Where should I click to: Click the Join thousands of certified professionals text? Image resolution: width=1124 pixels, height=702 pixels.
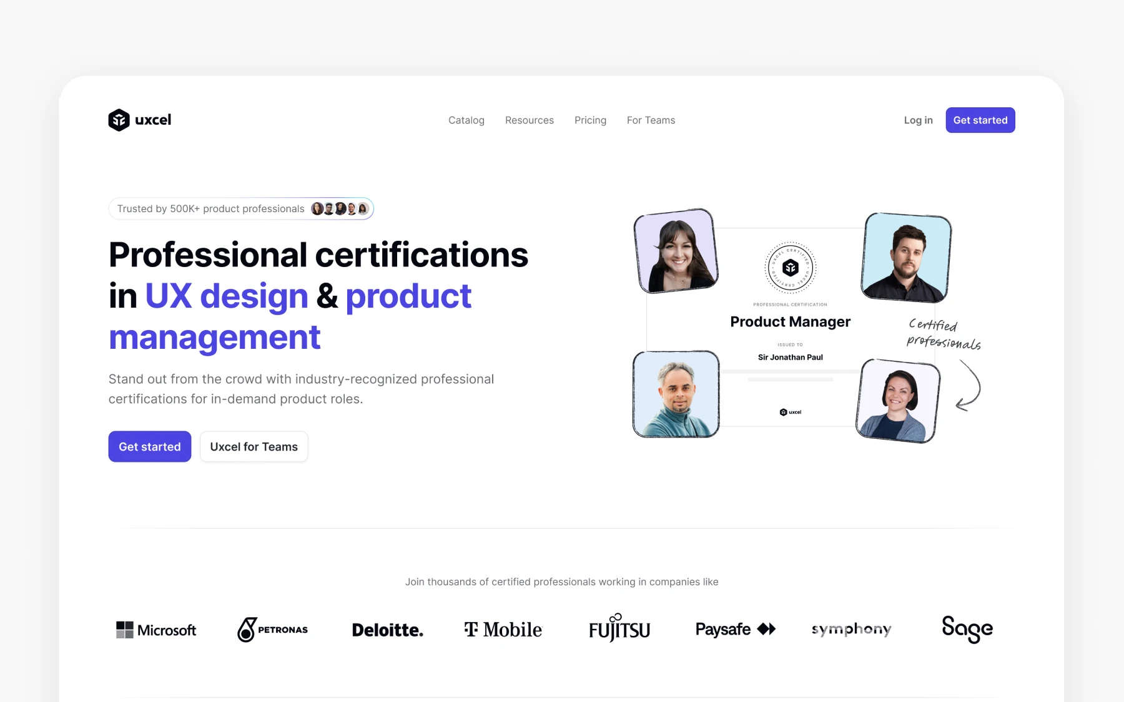562,582
